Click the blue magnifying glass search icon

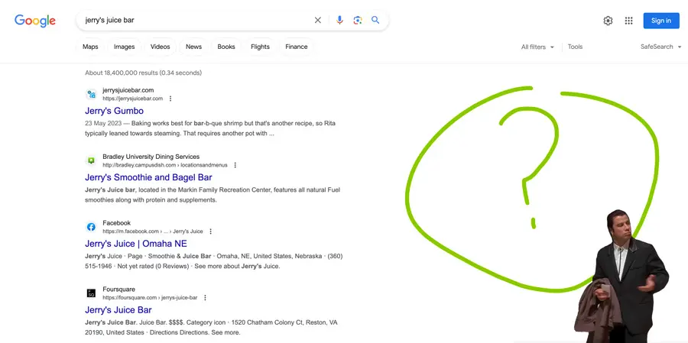(x=375, y=21)
